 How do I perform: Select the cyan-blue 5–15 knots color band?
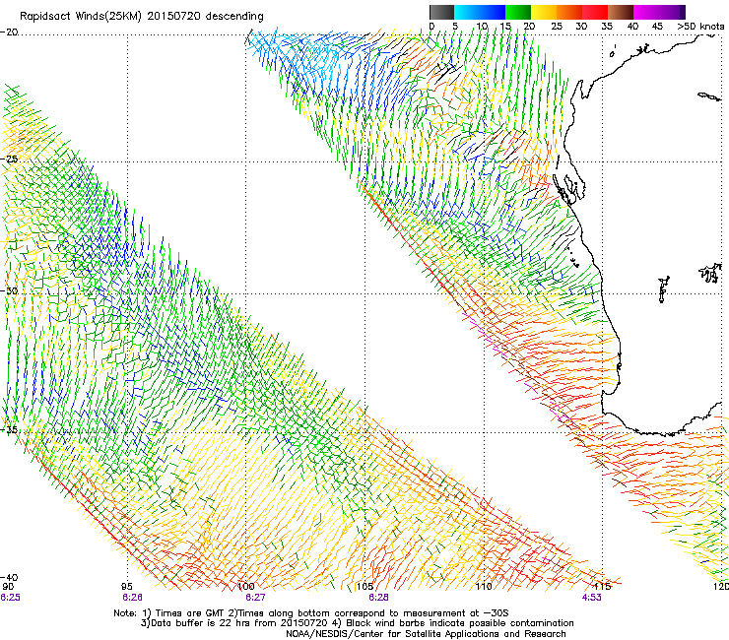(x=480, y=12)
